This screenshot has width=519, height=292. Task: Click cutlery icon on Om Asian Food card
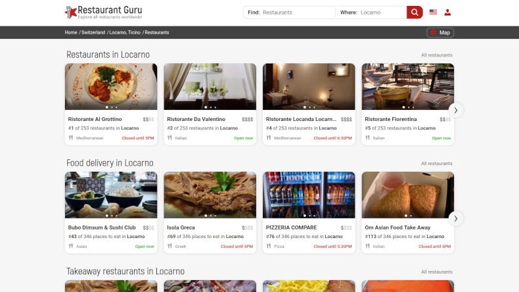pos(367,246)
